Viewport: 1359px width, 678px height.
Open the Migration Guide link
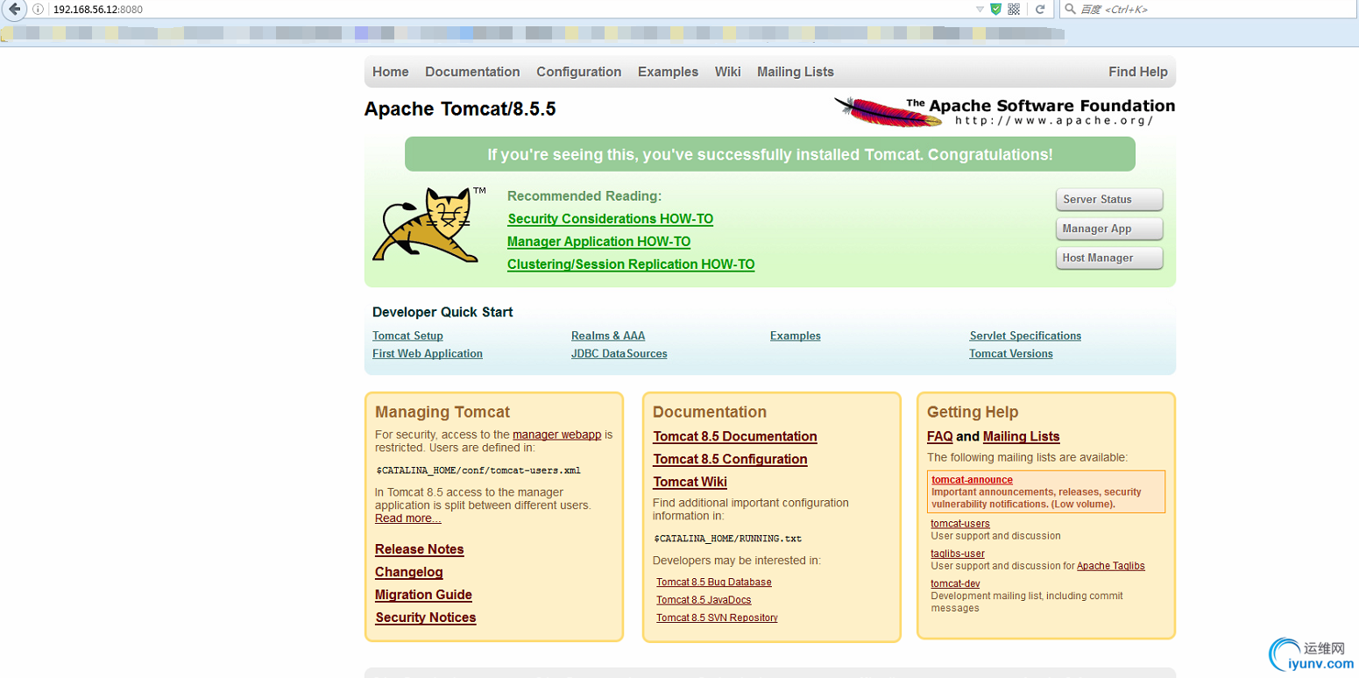pos(424,595)
